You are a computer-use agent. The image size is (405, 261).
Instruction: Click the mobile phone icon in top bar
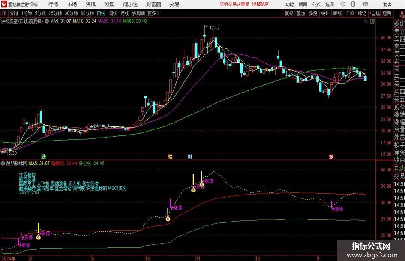pyautogui.click(x=353, y=4)
